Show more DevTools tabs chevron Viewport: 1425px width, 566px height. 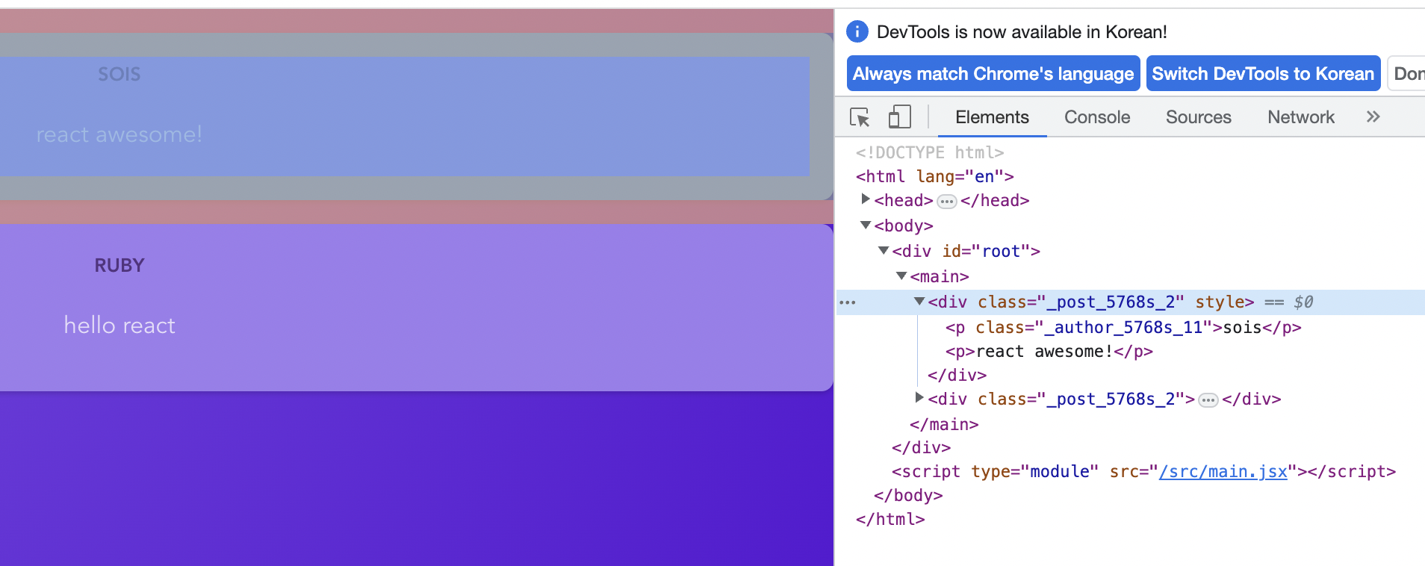coord(1373,116)
